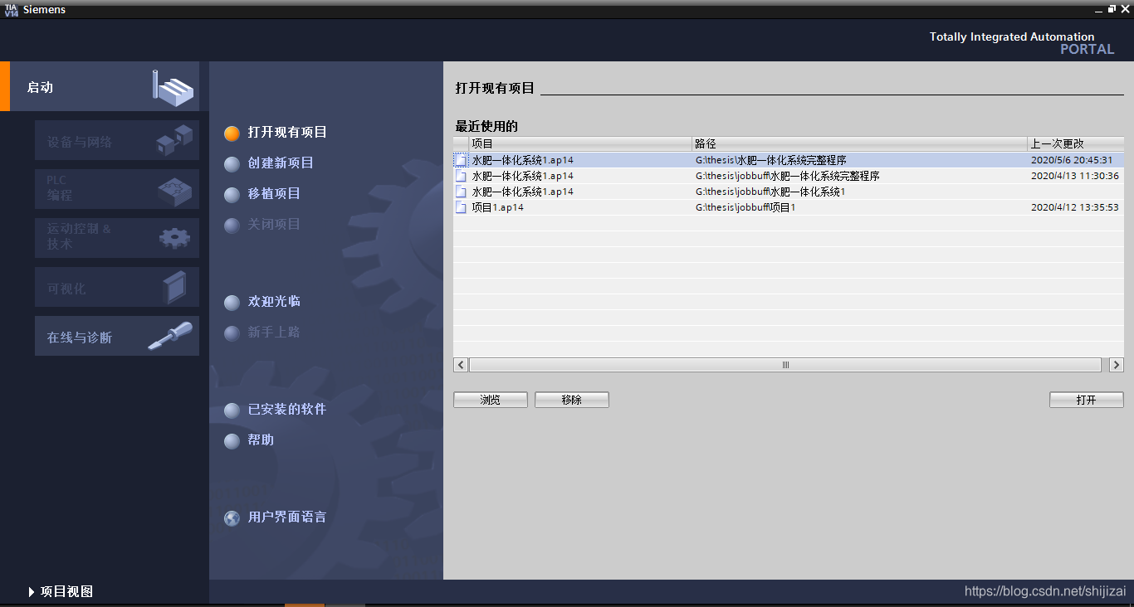The width and height of the screenshot is (1134, 607).
Task: Click the 移除 button
Action: pos(572,400)
